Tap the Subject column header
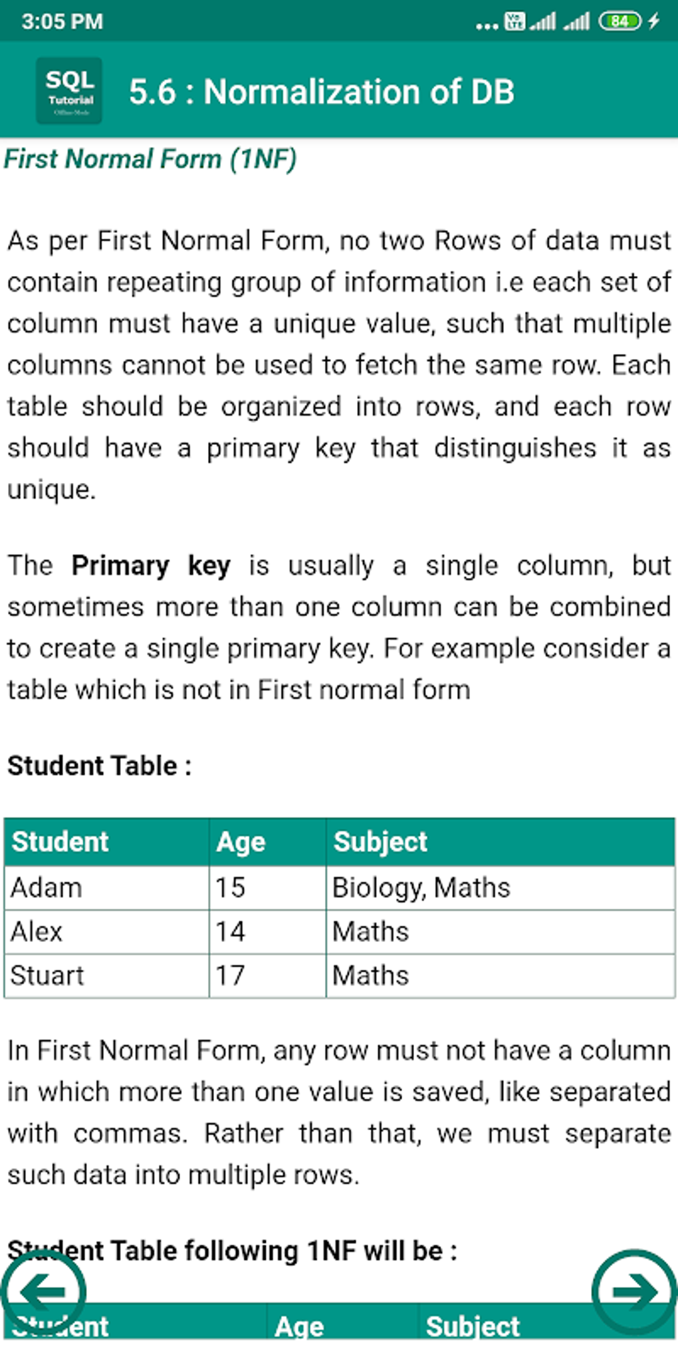Screen dimensions: 678x1357 [380, 841]
